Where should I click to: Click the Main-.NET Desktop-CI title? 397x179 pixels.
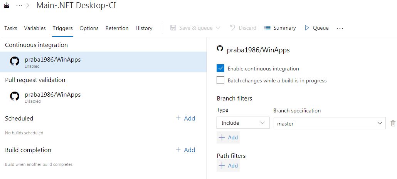tap(76, 5)
